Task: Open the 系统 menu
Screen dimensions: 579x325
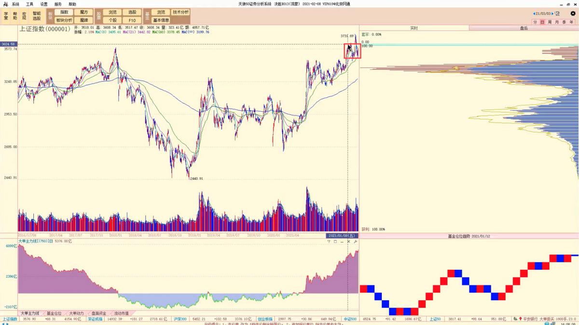Action: pyautogui.click(x=16, y=4)
